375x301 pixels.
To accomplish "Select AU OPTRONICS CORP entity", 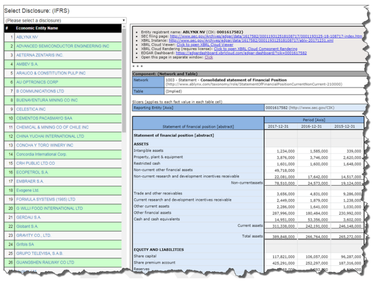I will tap(37, 82).
